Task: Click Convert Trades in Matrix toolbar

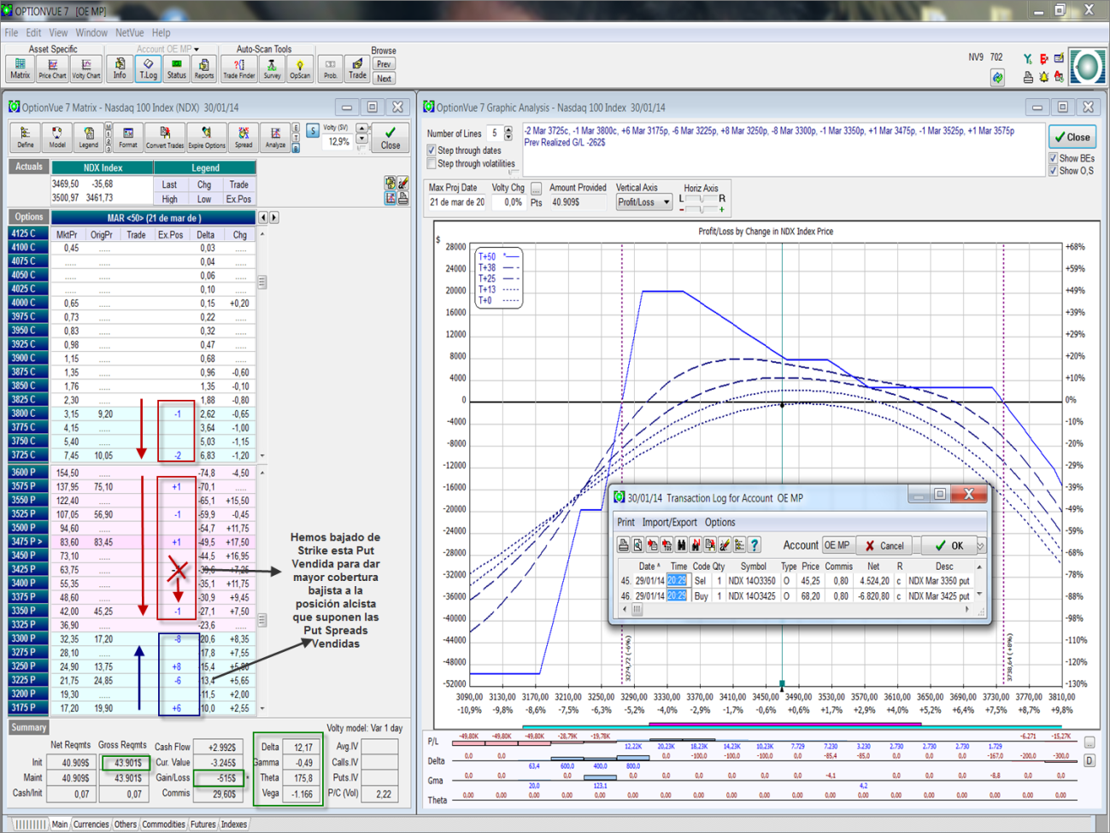Action: (164, 138)
